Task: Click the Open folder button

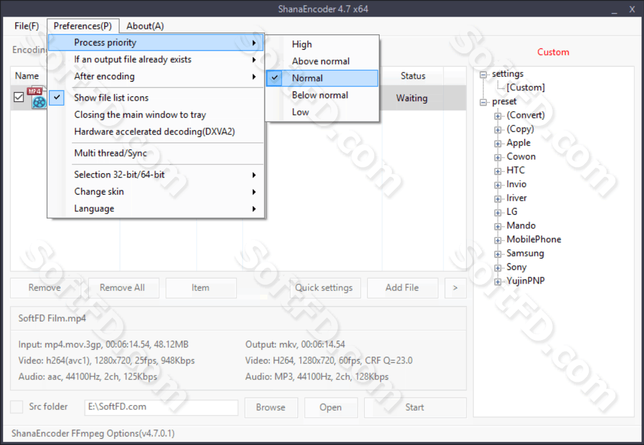Action: pos(331,407)
